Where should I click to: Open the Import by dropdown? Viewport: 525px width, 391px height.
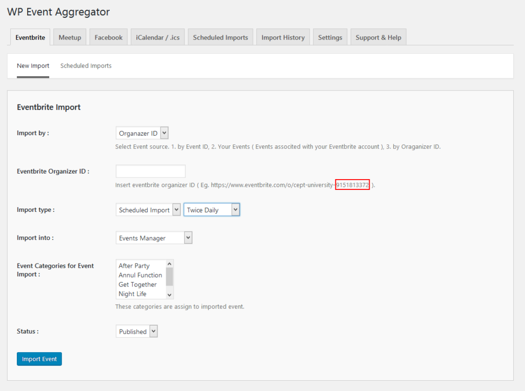click(142, 133)
